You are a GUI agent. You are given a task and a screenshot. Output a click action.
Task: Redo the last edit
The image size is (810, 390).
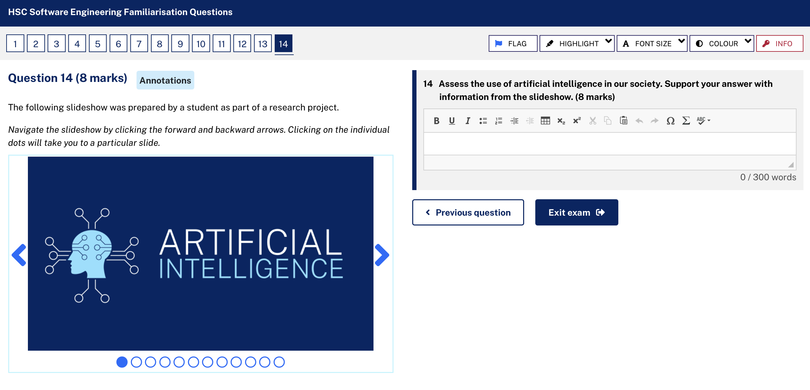pos(654,121)
